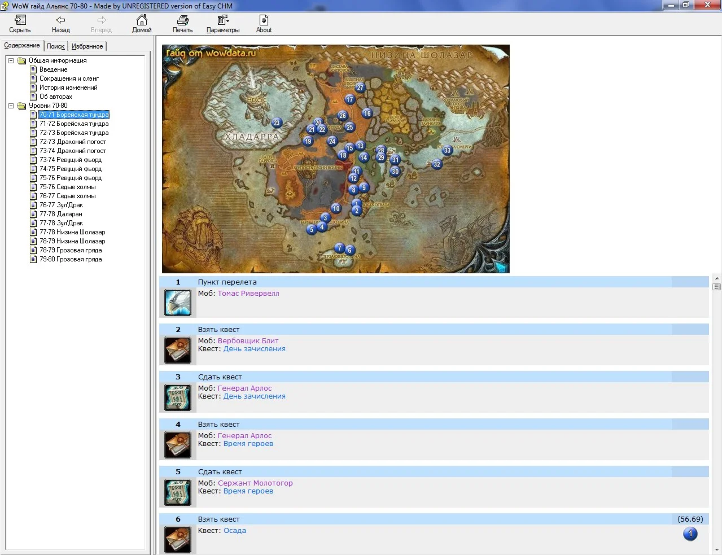Open the Томас Ривервелл mob link

248,294
